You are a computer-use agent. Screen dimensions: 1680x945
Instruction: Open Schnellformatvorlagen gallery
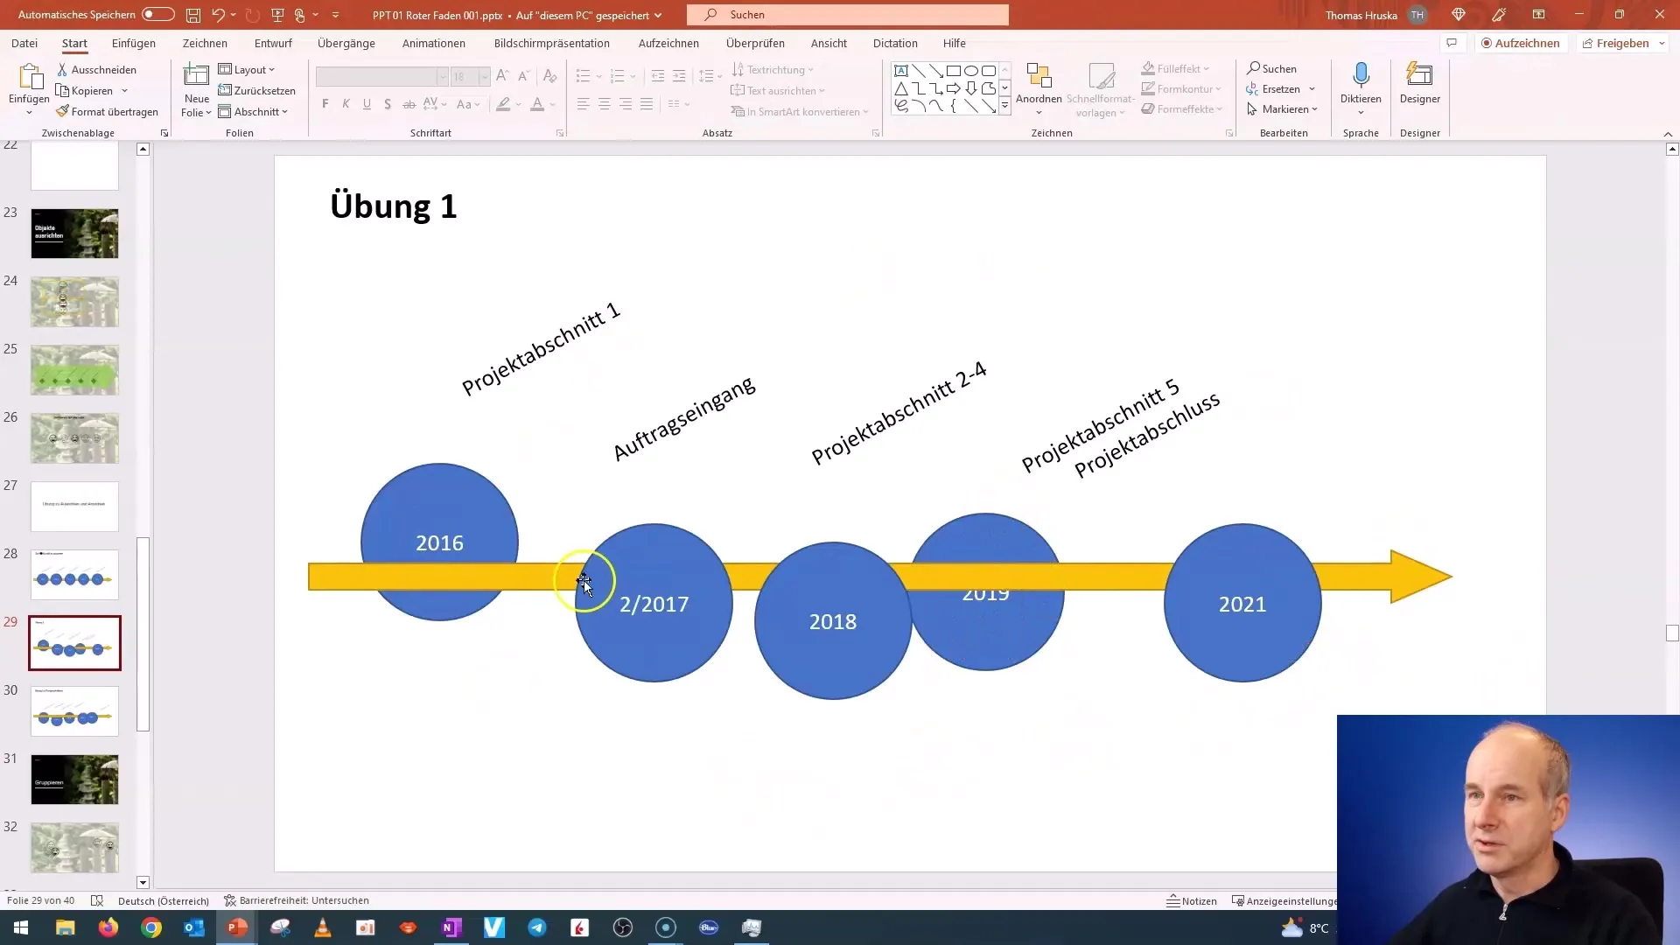tap(1101, 89)
